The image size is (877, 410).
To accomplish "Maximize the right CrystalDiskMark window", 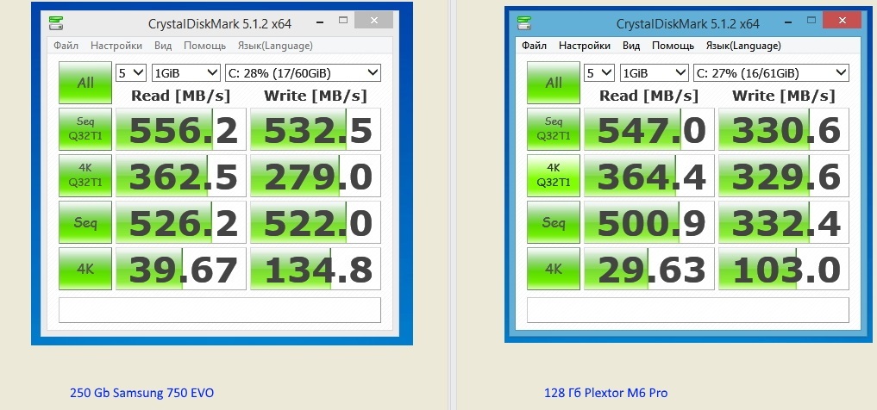I will pyautogui.click(x=811, y=21).
